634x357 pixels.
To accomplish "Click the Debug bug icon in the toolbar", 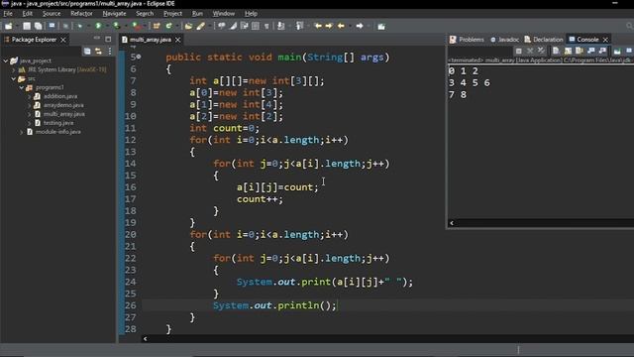I will (80, 26).
